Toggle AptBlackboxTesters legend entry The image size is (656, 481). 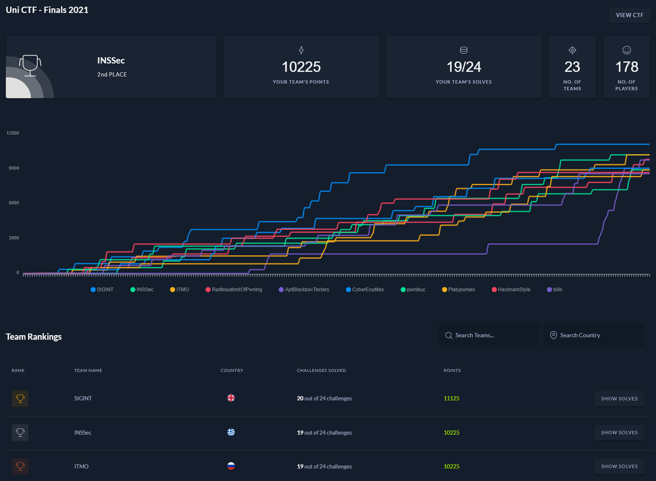coord(303,289)
